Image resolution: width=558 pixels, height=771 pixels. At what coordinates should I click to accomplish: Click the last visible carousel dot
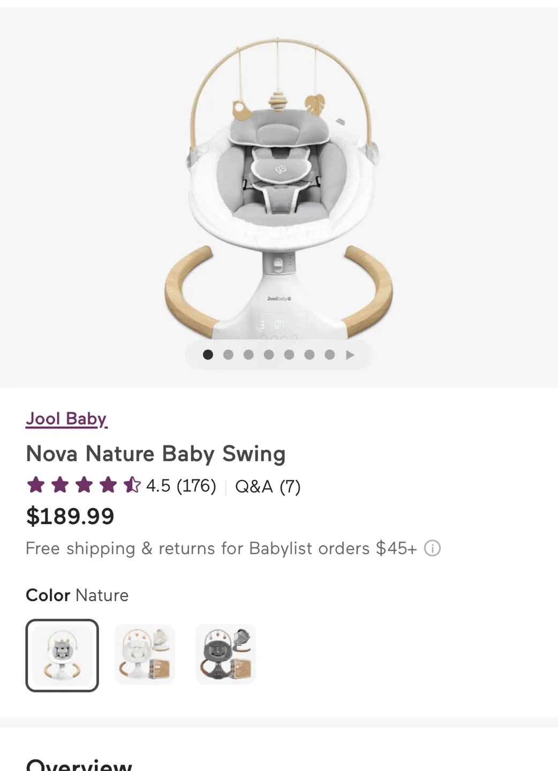(330, 354)
